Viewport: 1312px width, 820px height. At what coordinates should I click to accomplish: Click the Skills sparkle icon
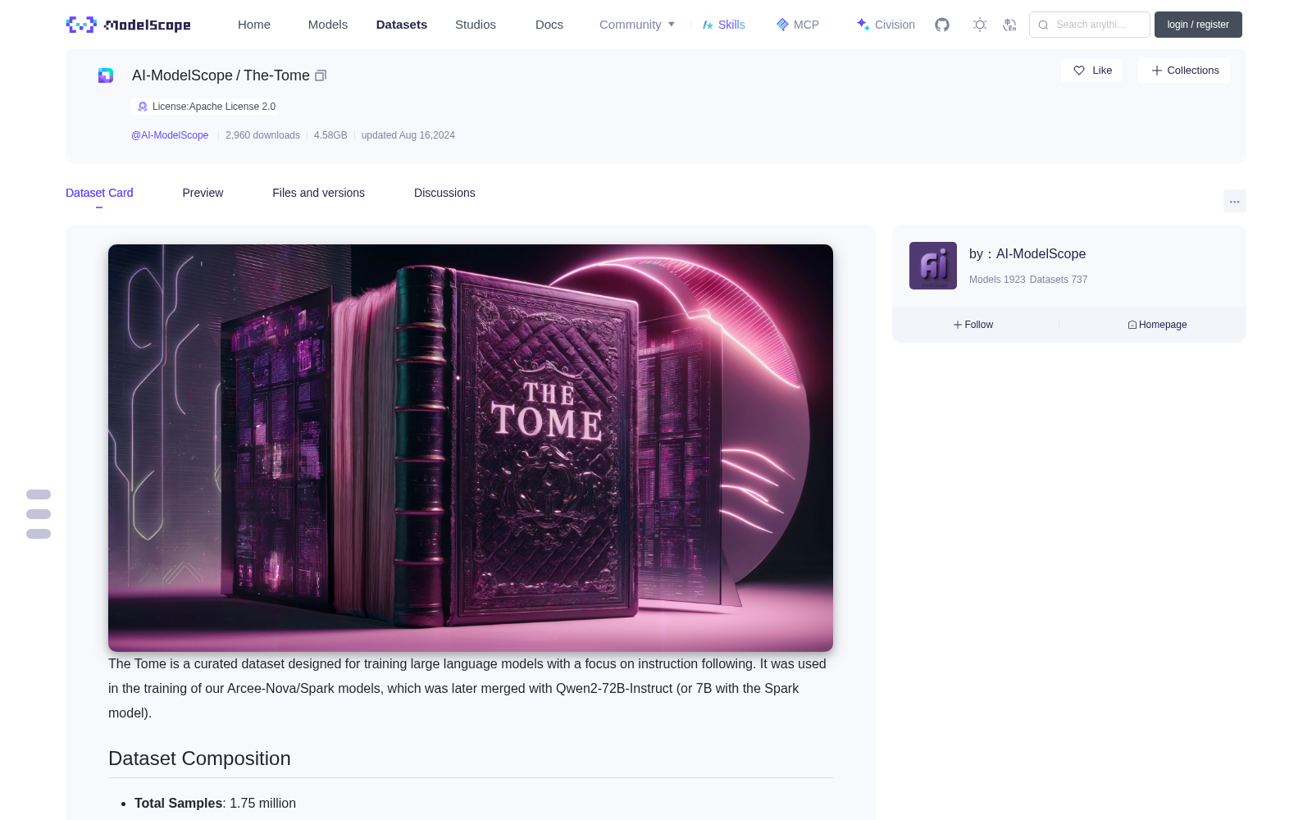(708, 25)
